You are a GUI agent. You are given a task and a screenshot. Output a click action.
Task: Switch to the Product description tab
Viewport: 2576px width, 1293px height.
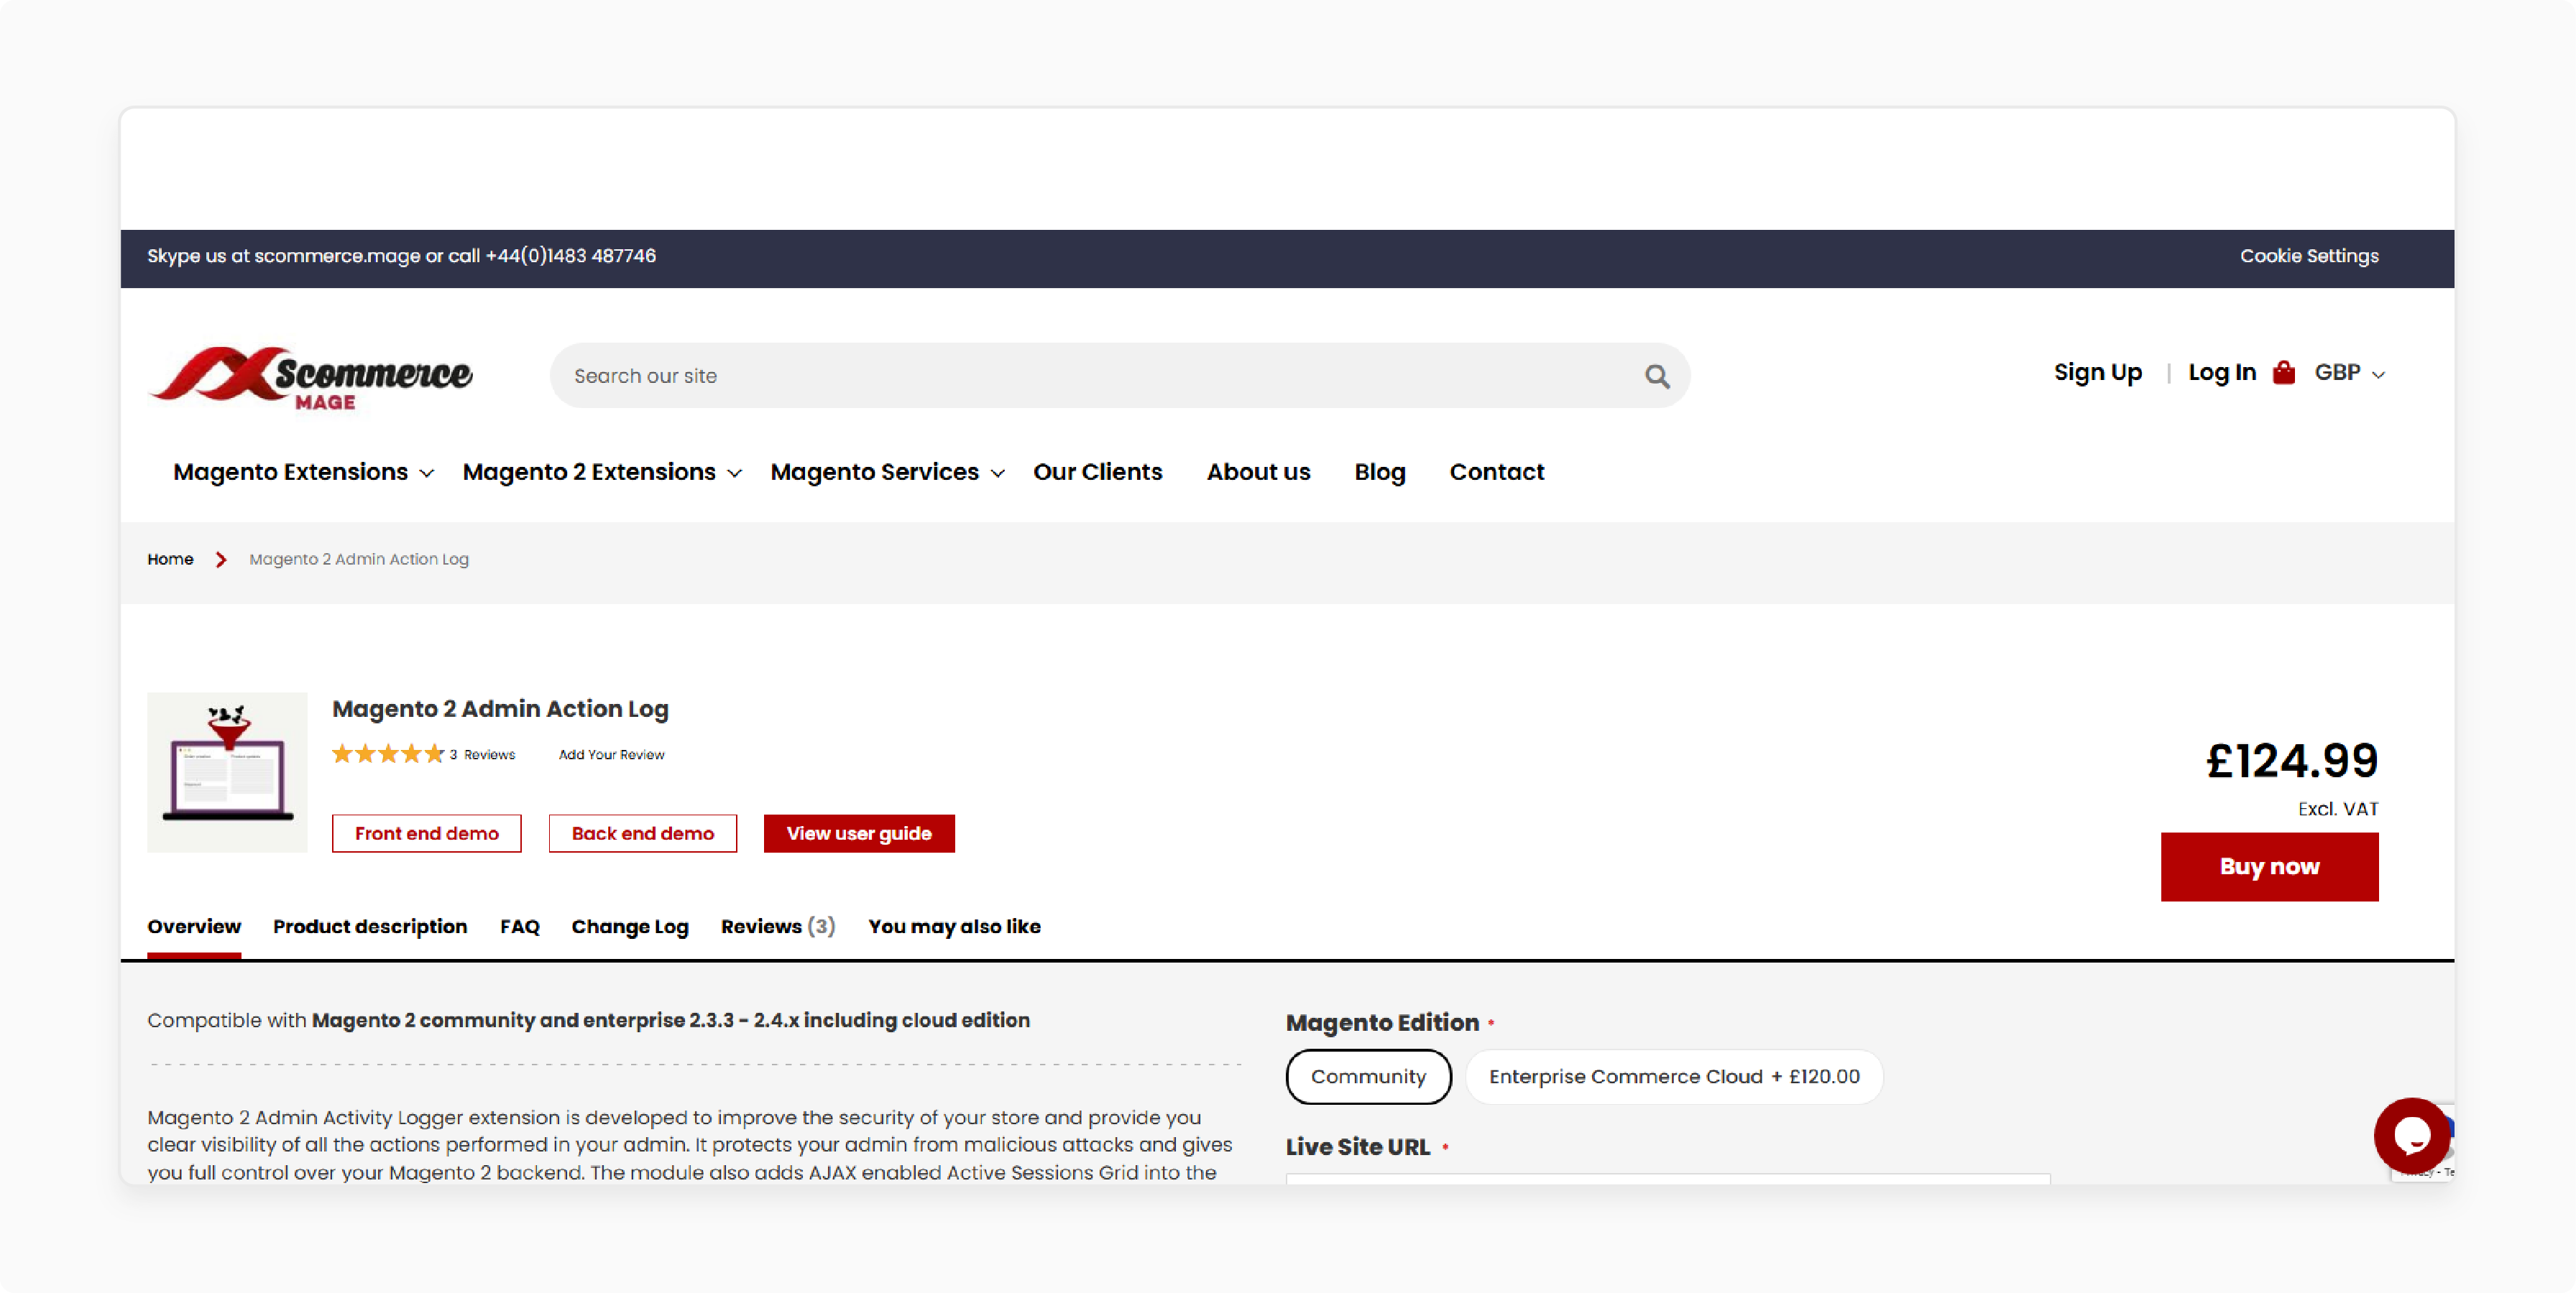click(x=370, y=926)
